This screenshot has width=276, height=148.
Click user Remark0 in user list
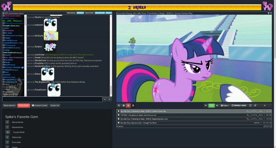[x=7, y=75]
